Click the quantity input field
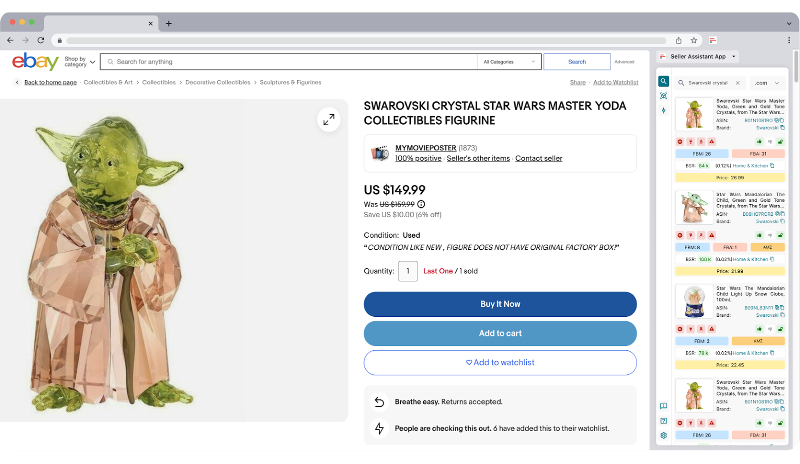 pyautogui.click(x=407, y=271)
